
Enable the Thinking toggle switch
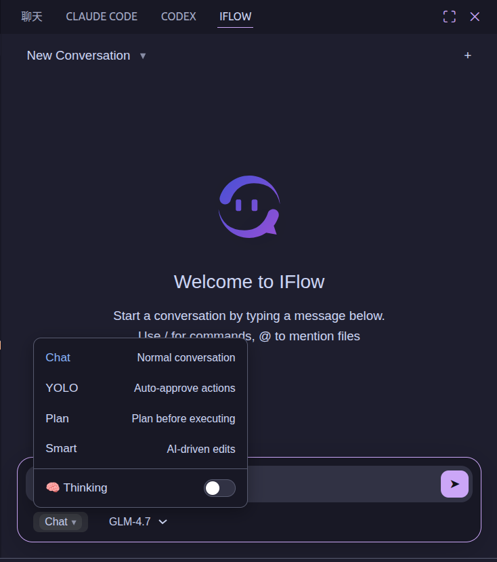click(219, 487)
